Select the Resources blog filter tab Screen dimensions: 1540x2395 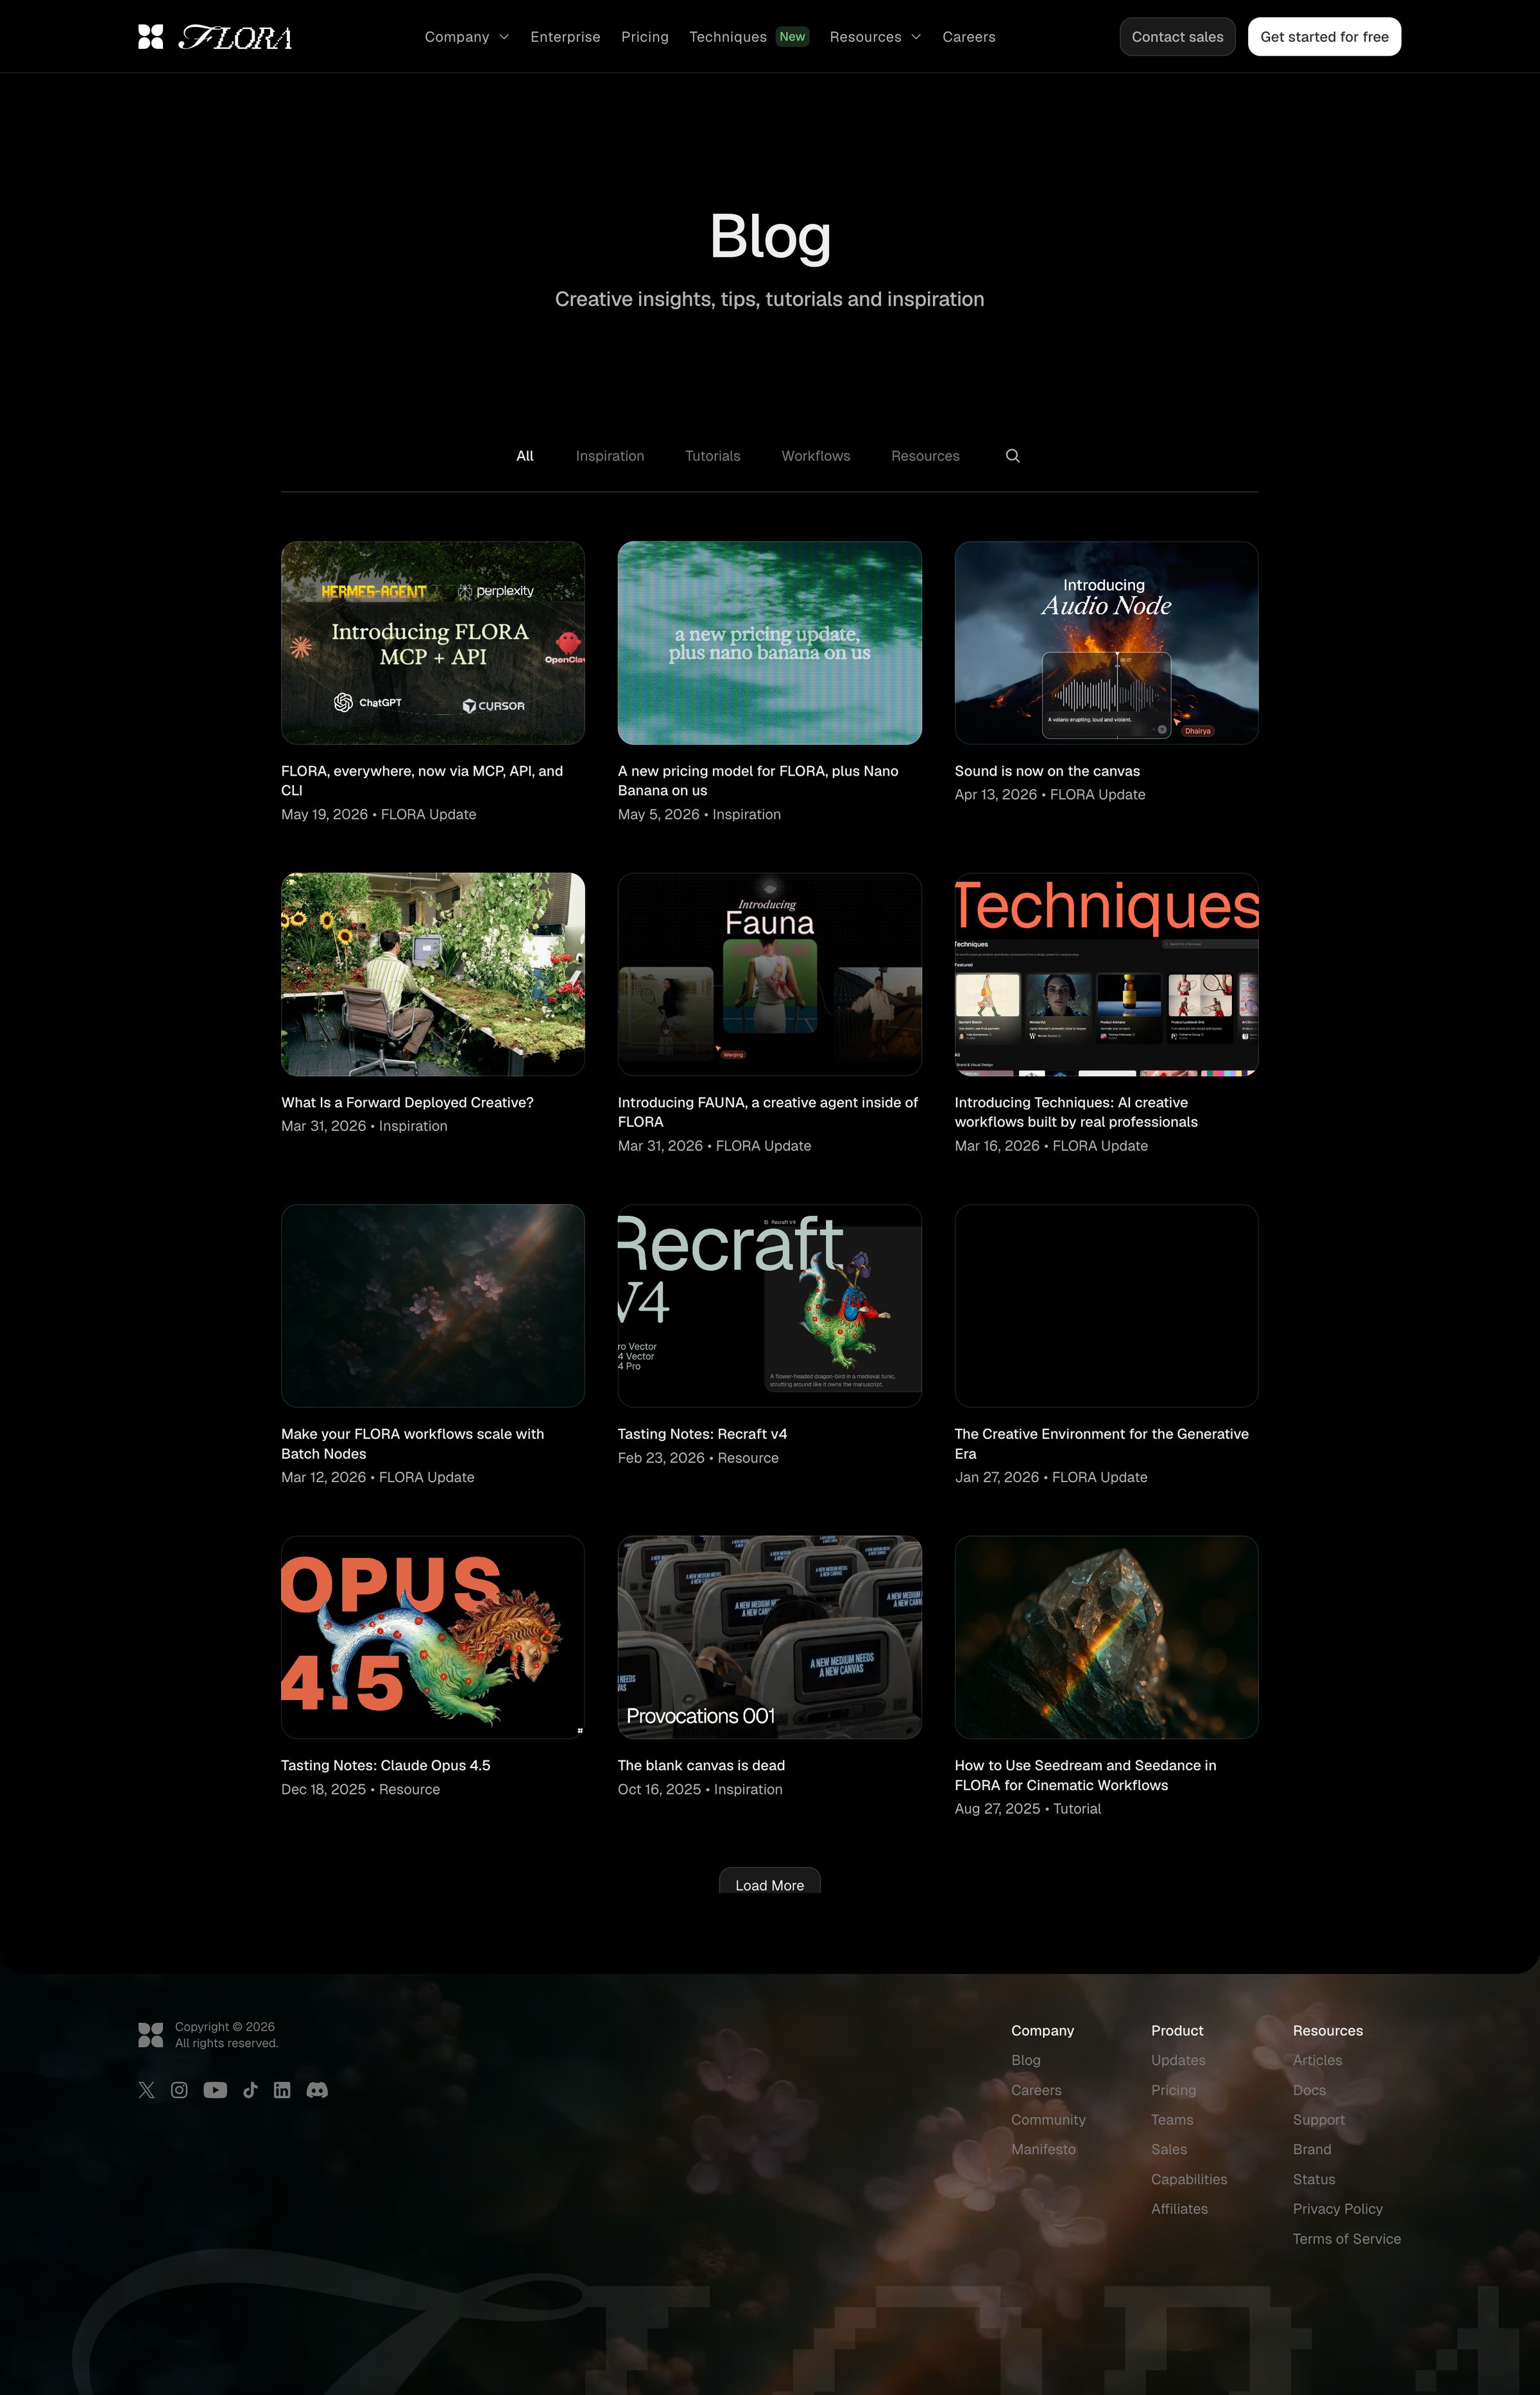(x=925, y=456)
